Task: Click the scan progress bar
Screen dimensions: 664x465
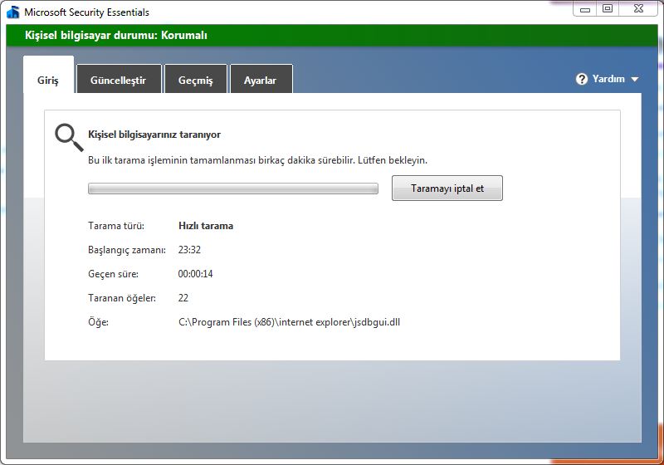Action: 233,188
